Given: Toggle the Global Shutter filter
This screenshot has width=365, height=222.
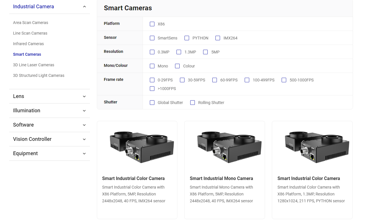Looking at the screenshot, I should point(152,103).
